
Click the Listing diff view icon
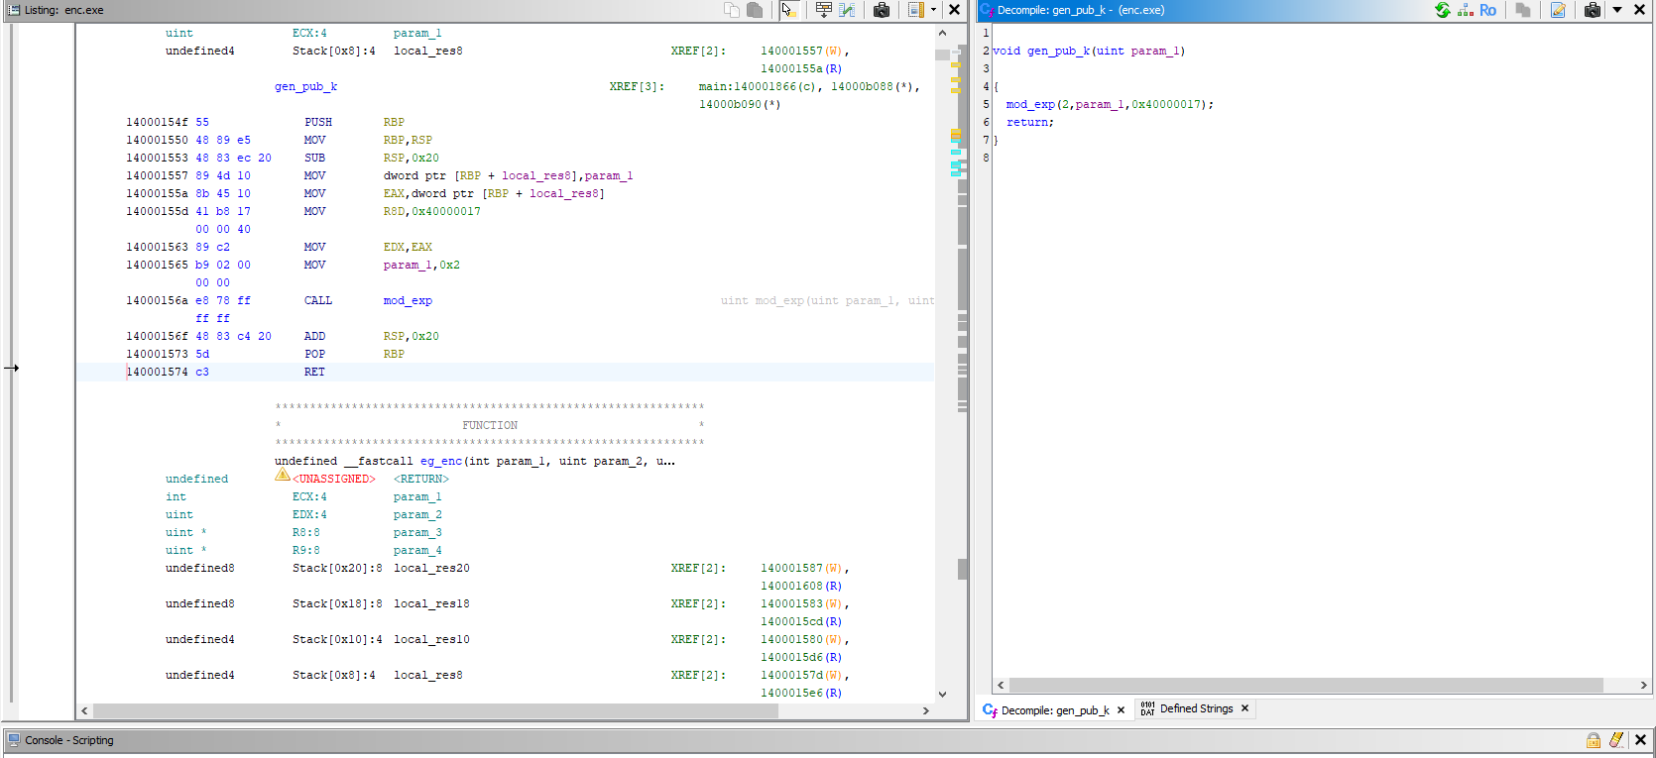(x=847, y=10)
